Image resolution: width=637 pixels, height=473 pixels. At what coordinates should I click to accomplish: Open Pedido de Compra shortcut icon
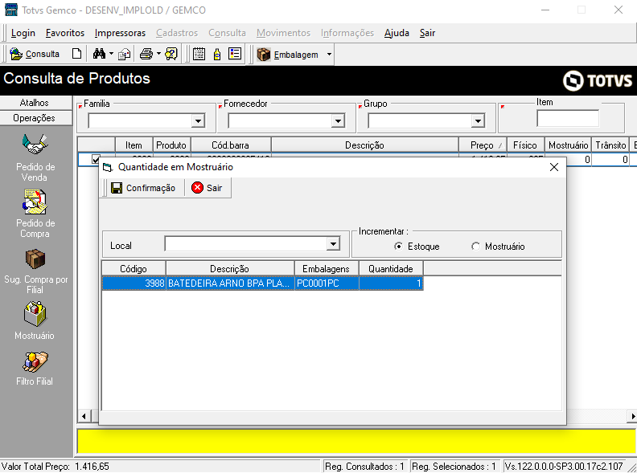click(x=35, y=202)
